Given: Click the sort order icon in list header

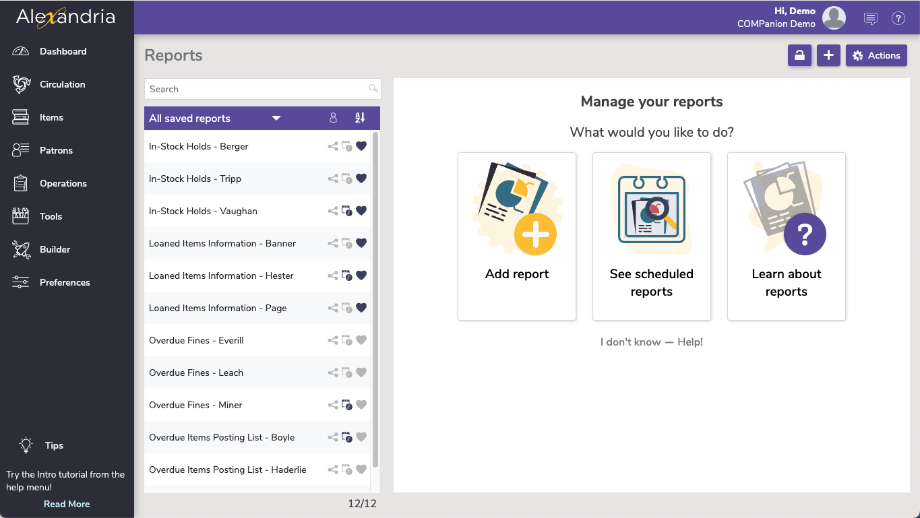Looking at the screenshot, I should (x=360, y=118).
